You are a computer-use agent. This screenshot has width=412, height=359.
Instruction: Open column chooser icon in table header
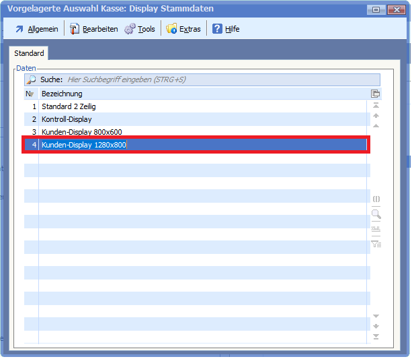(376, 94)
